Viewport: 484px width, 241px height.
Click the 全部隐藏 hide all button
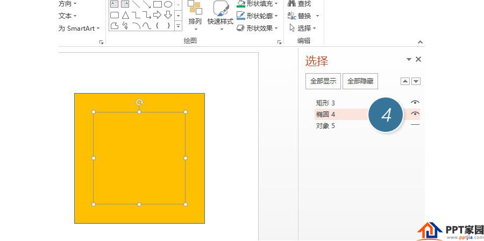[x=360, y=81]
